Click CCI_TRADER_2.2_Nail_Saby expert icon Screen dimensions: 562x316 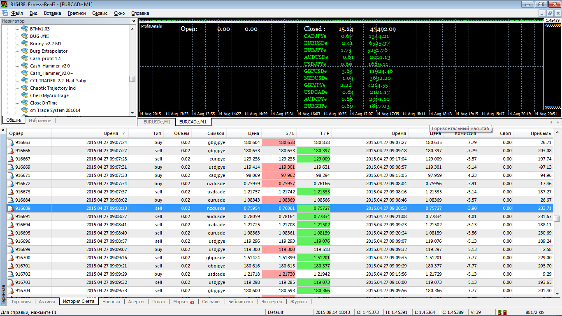click(24, 81)
